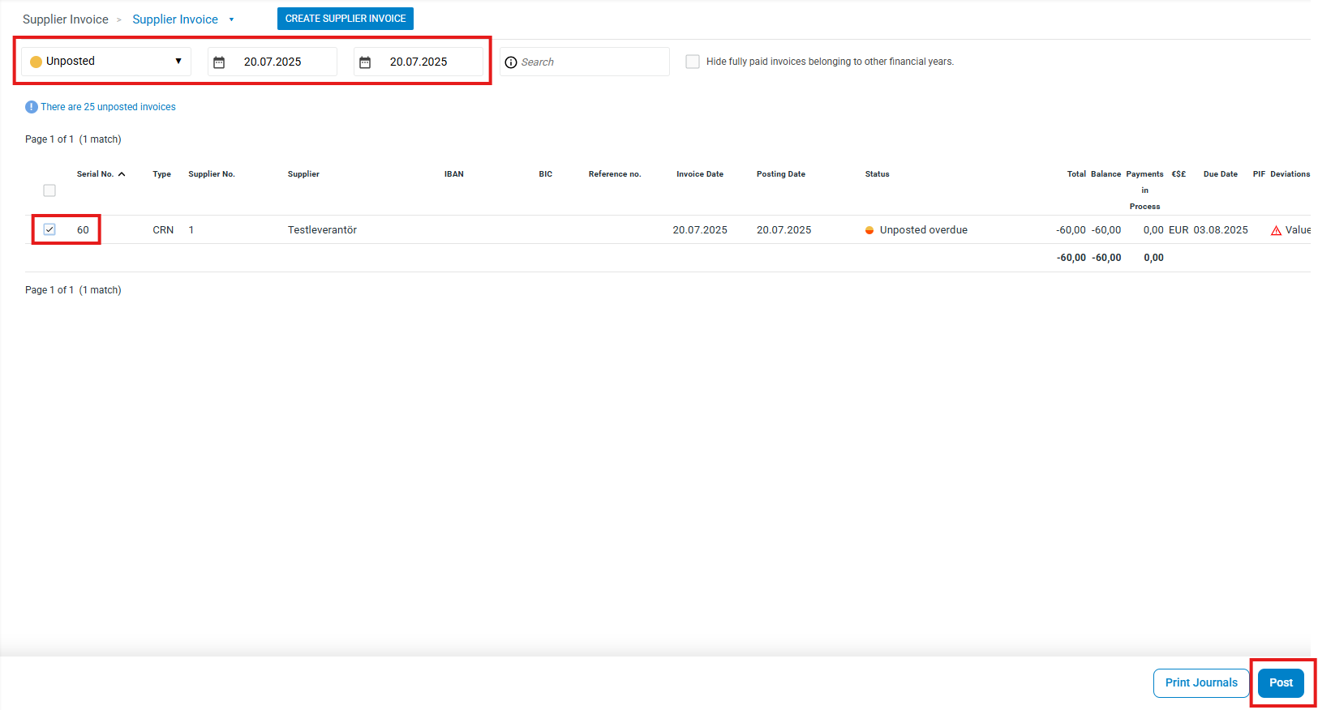The width and height of the screenshot is (1318, 710).
Task: Click the info icon in Search box
Action: point(511,62)
